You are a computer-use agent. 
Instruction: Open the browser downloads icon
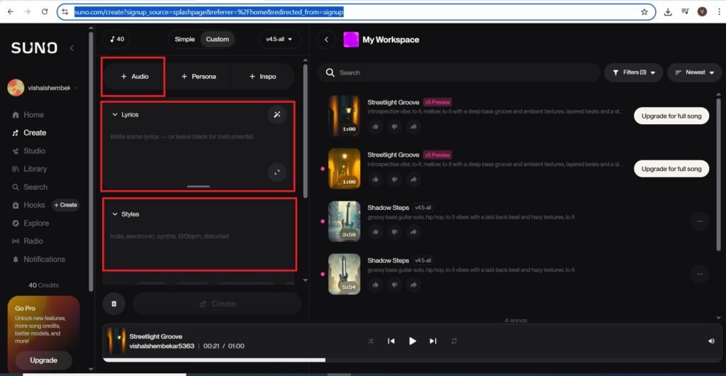tap(668, 12)
